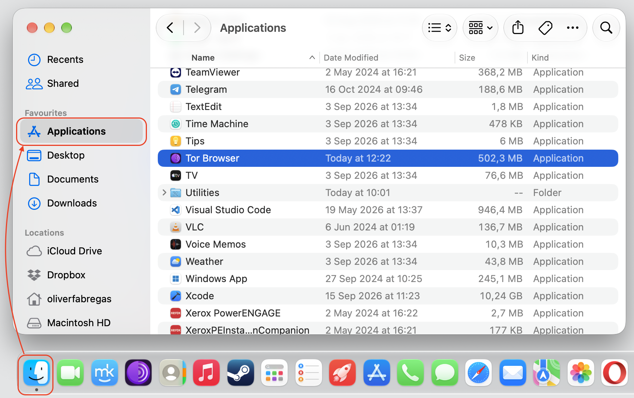Sort by the Size column header
Image resolution: width=634 pixels, height=398 pixels.
point(467,58)
